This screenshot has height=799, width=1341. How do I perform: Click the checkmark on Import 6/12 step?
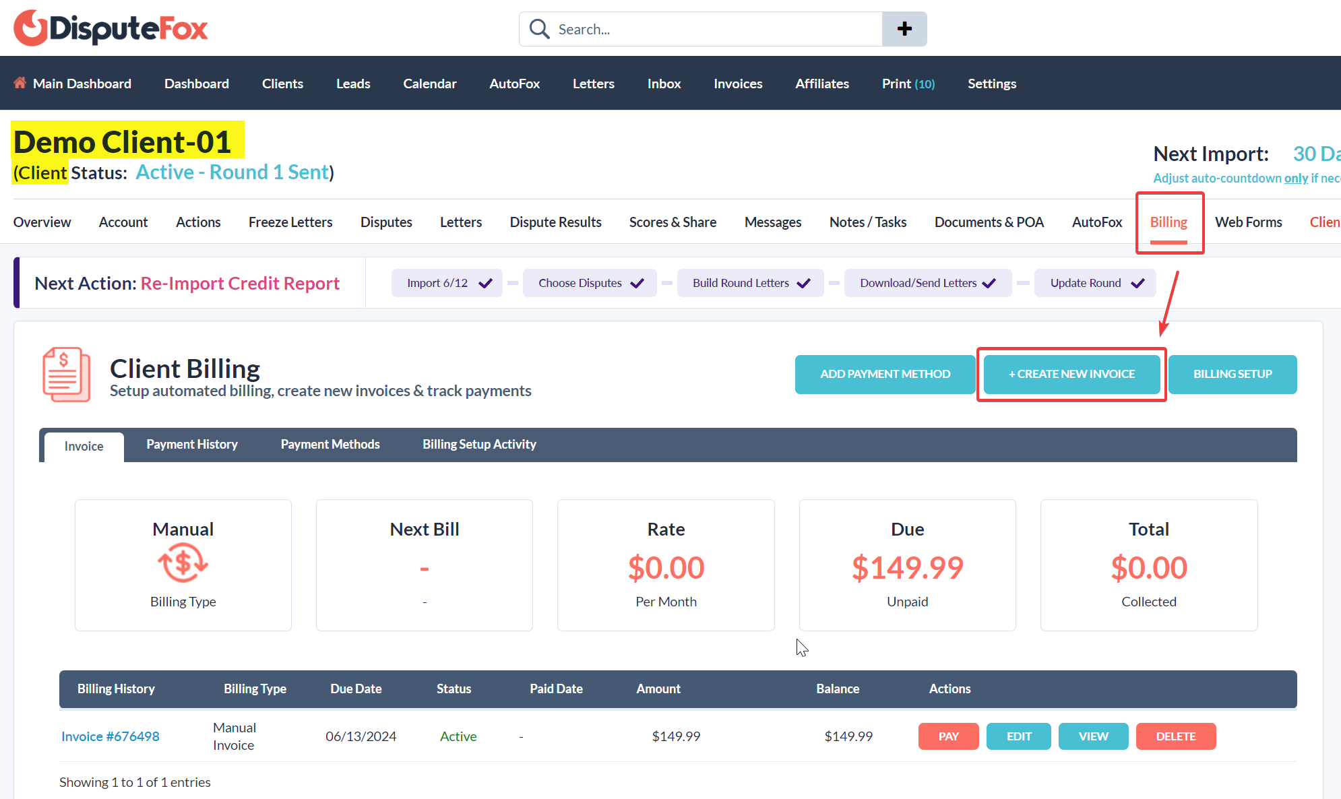[485, 283]
